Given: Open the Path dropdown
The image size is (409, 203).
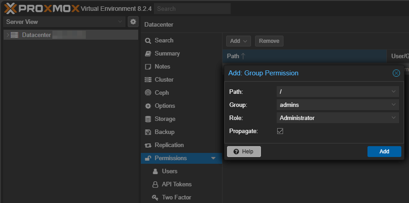Looking at the screenshot, I should coord(338,92).
